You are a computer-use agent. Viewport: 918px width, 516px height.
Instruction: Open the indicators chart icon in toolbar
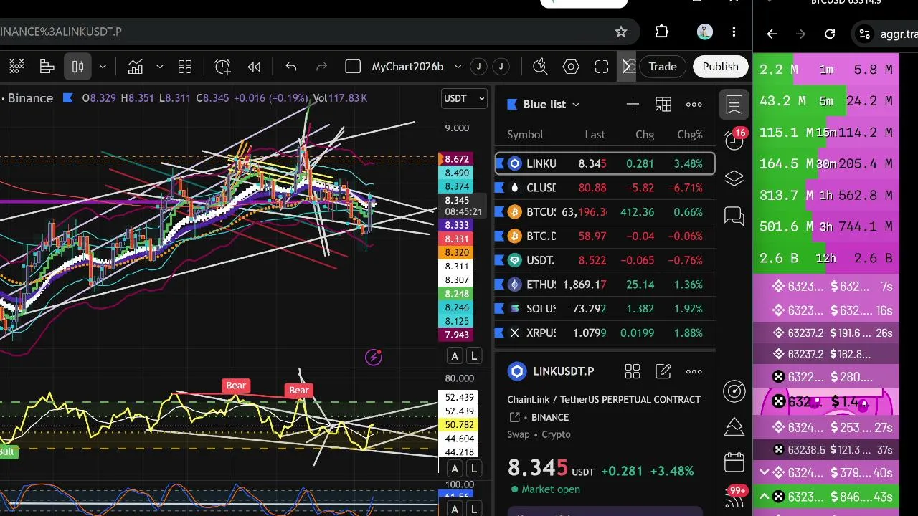click(x=136, y=67)
